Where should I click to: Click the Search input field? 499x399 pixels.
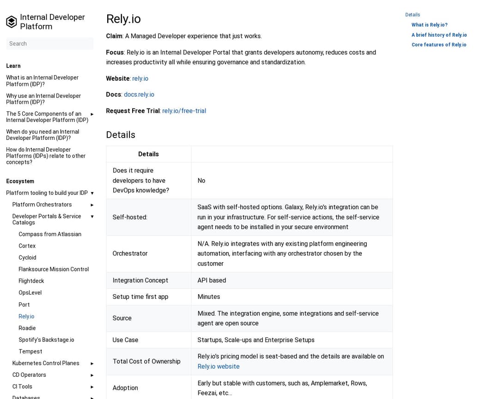(50, 43)
